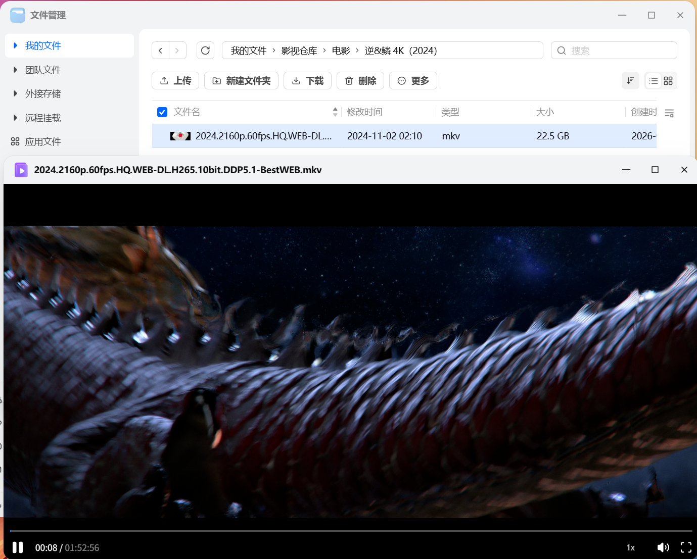Viewport: 697px width, 559px height.
Task: Mute the video volume
Action: (663, 547)
